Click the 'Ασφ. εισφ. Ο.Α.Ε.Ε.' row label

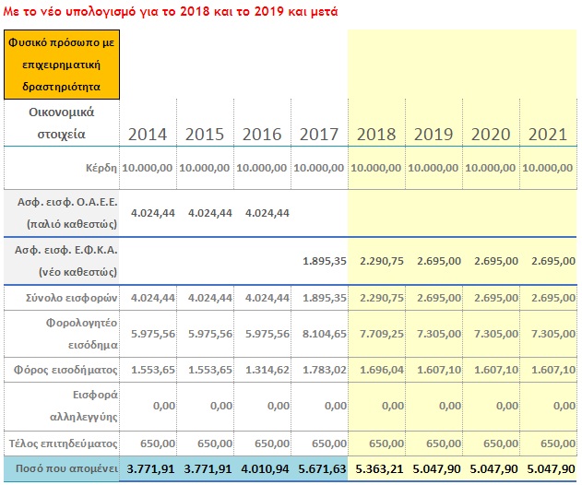click(67, 213)
